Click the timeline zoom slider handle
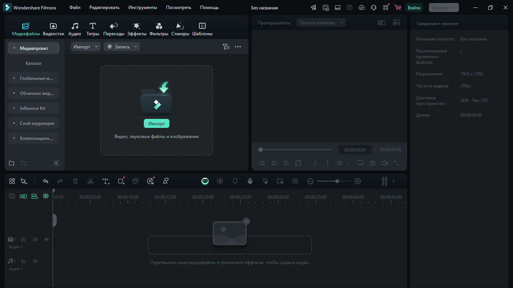 337,181
